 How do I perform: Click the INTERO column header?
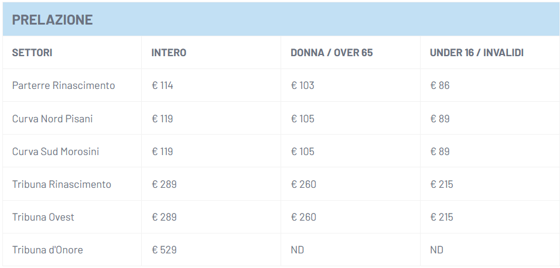click(169, 53)
